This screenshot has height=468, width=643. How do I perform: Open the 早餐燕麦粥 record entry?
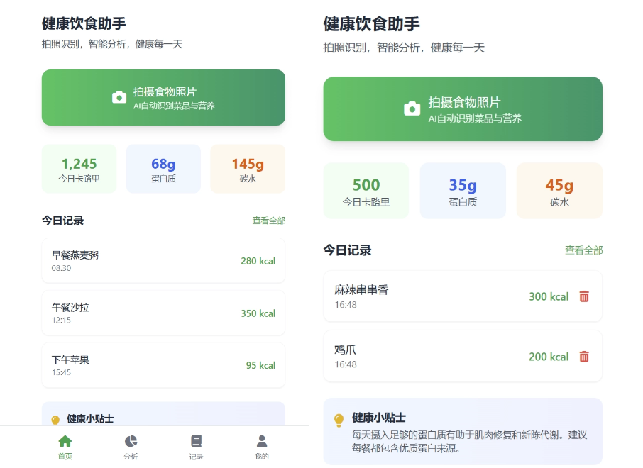click(163, 260)
